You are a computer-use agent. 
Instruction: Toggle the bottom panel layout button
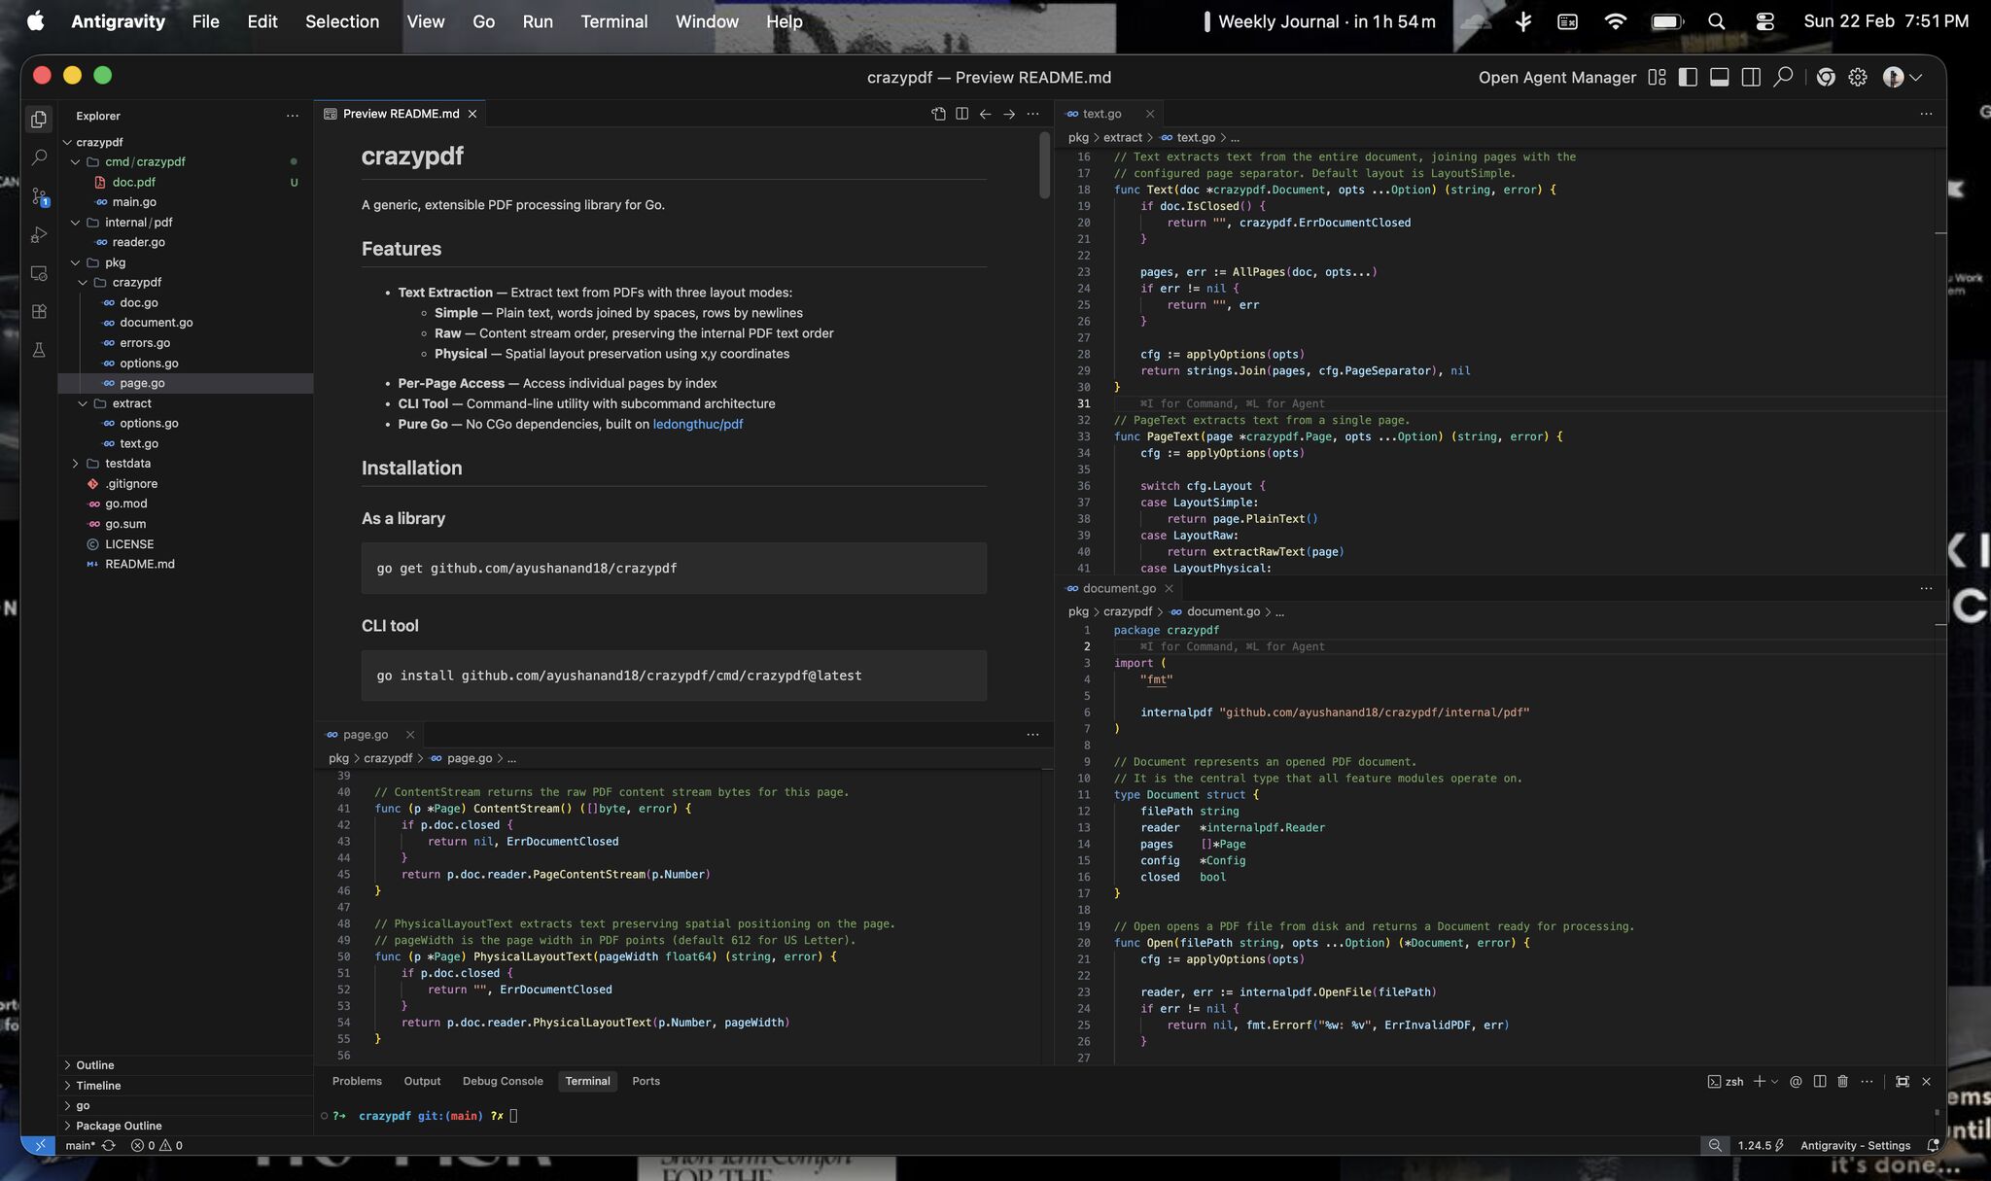coord(1720,78)
